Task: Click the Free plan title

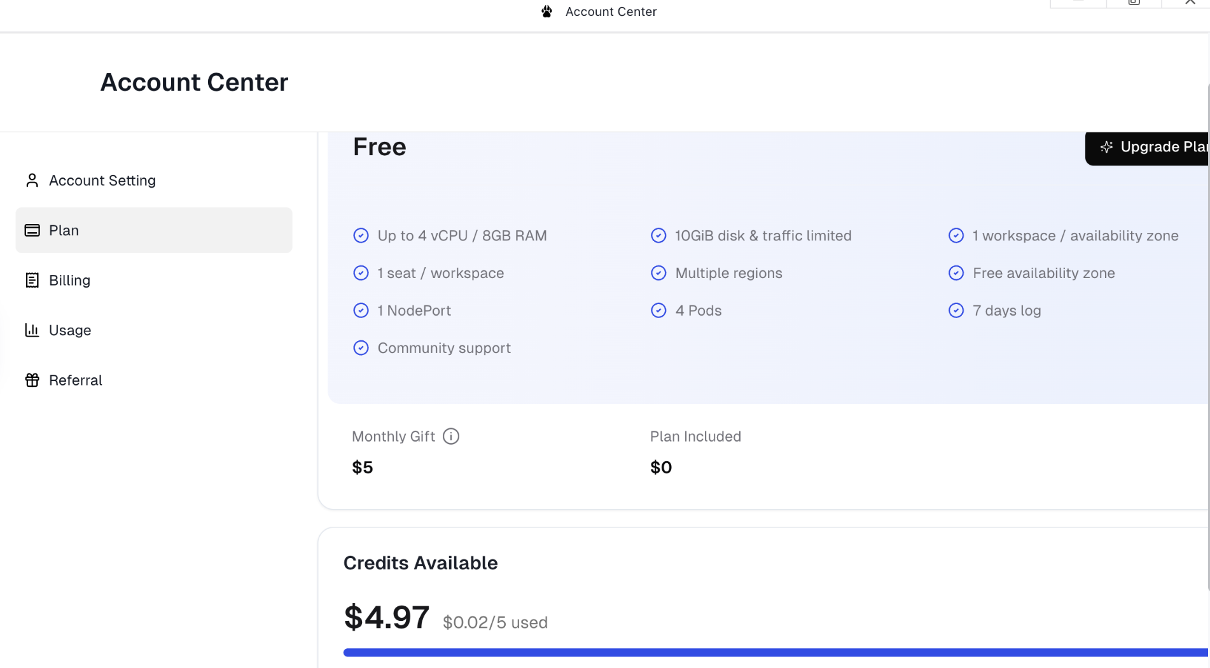Action: point(379,147)
